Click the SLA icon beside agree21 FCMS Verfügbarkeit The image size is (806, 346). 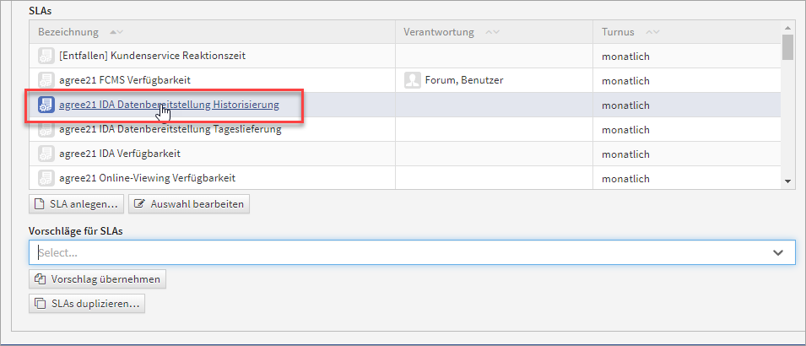point(46,80)
